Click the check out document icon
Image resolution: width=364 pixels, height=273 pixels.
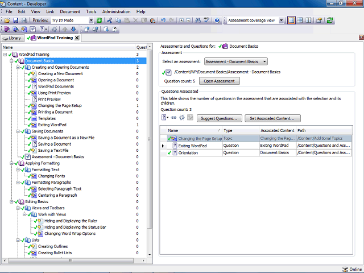click(x=106, y=29)
